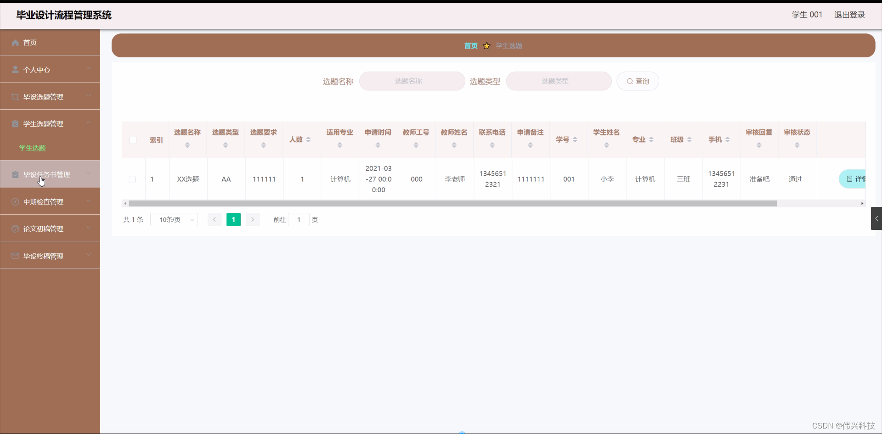The height and width of the screenshot is (434, 882).
Task: Click the 毕设选题管理 document icon
Action: pos(15,96)
